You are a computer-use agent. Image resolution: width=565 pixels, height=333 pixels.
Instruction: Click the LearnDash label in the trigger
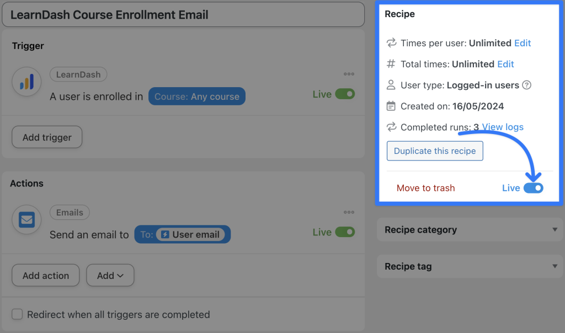[x=78, y=74]
